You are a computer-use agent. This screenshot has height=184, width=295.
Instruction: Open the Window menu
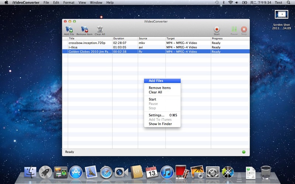click(96, 3)
